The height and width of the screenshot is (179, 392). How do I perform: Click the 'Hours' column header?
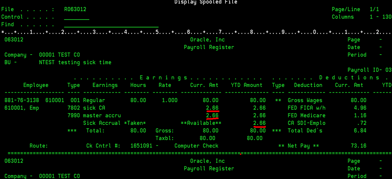coord(138,85)
